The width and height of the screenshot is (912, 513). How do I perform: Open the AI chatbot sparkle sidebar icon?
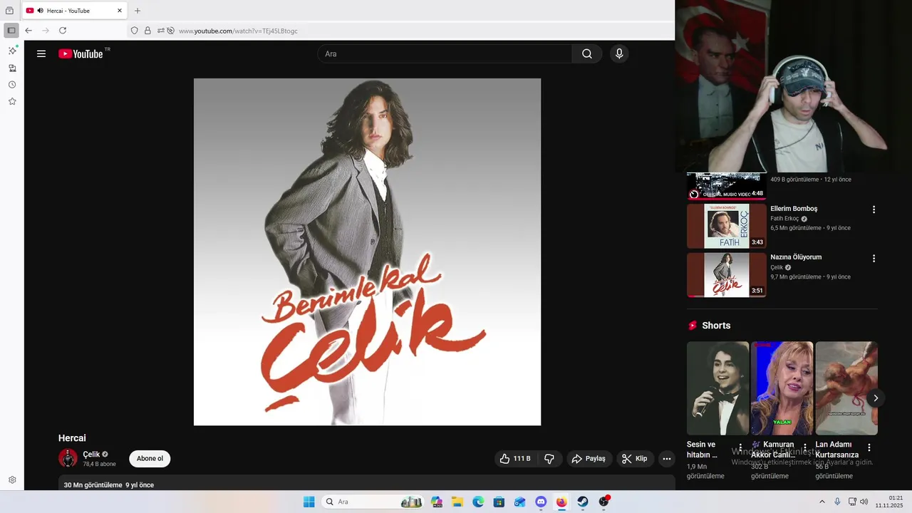click(12, 51)
